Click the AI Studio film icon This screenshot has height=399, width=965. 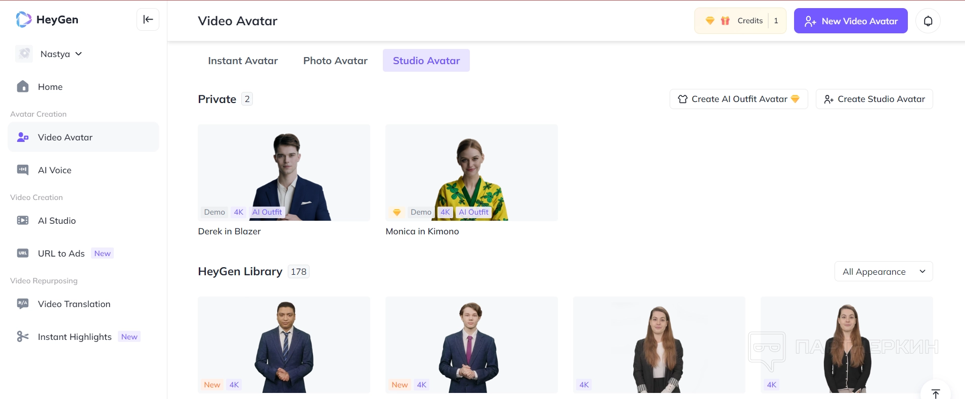[x=23, y=221]
